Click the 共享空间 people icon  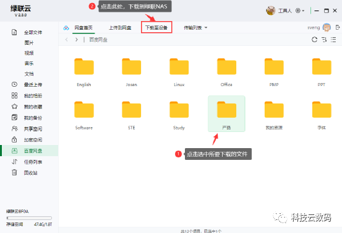[x=14, y=128]
